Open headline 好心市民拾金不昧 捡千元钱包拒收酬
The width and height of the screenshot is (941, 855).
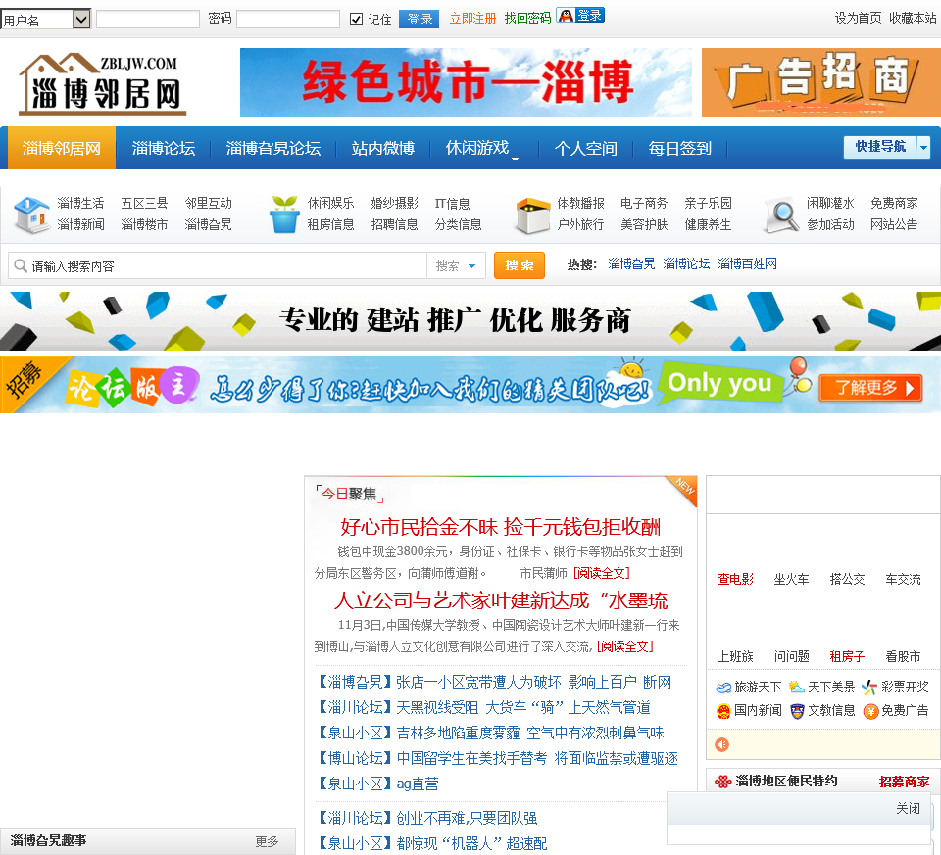(501, 527)
